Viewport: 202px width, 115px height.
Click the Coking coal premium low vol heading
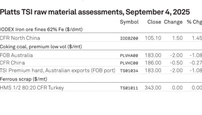41,47
